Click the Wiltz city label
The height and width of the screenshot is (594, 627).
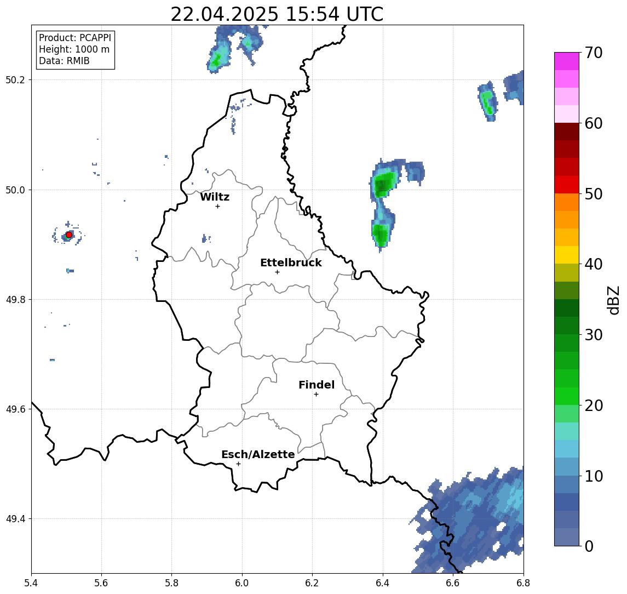pyautogui.click(x=215, y=197)
